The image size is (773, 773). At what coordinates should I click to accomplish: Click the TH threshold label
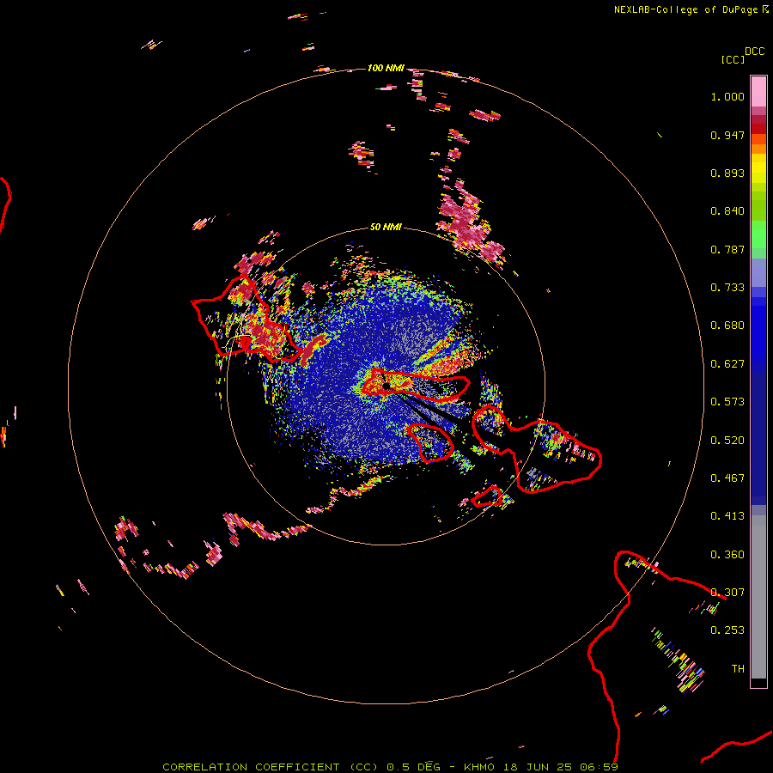coord(738,669)
